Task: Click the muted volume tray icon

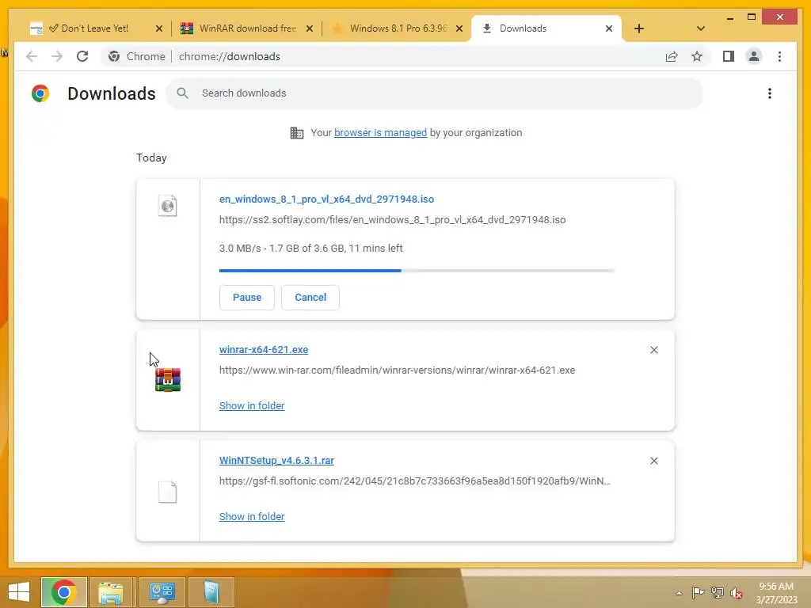Action: pos(737,593)
